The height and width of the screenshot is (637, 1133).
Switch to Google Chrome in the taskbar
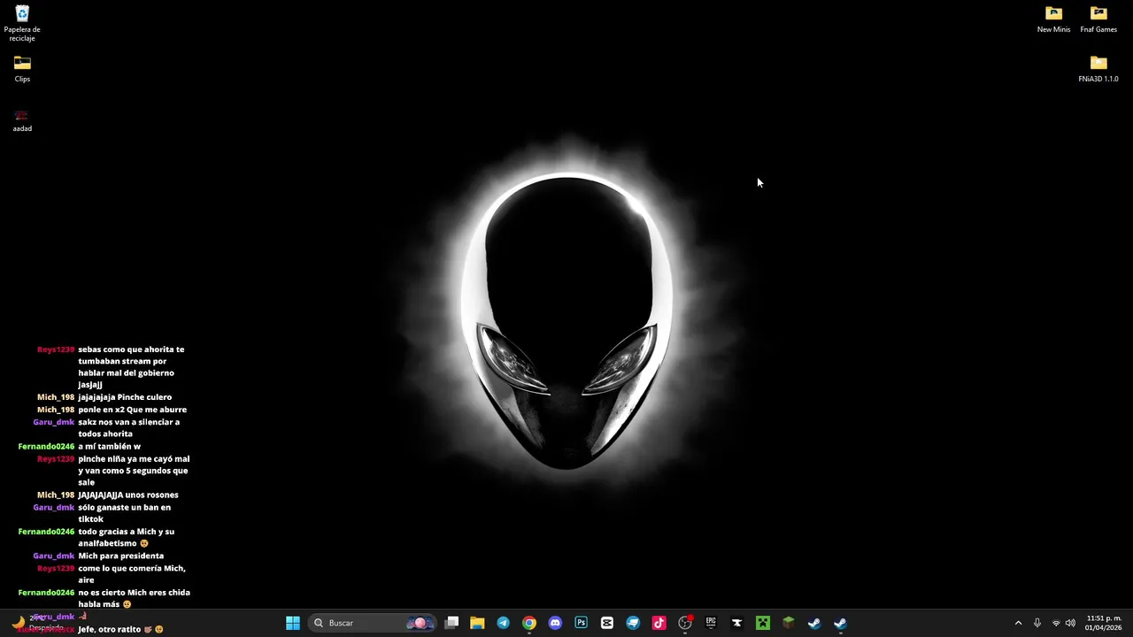[529, 623]
